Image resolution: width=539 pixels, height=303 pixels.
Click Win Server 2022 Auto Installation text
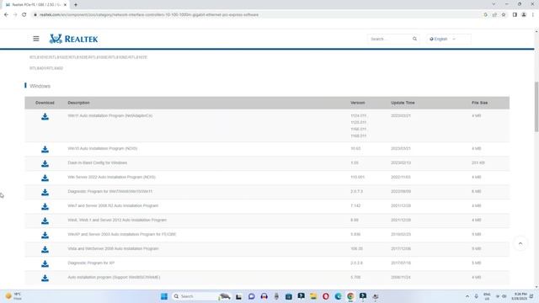tap(112, 178)
